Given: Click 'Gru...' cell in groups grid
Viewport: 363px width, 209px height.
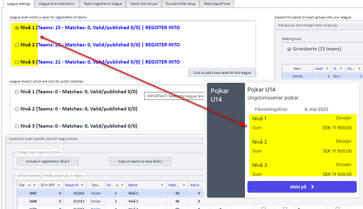Looking at the screenshot, I should (338, 76).
